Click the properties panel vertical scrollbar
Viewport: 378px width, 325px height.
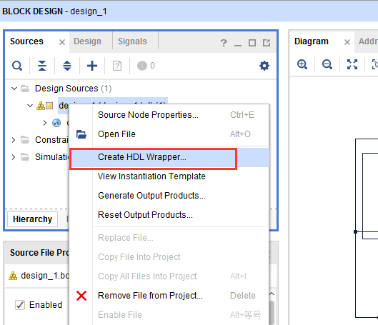(x=272, y=312)
